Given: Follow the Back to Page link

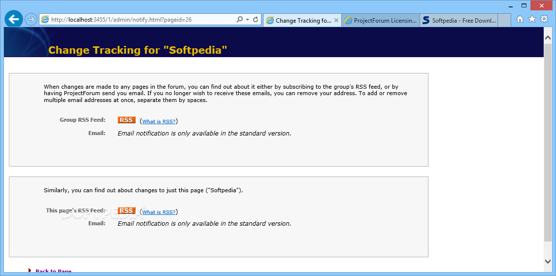Looking at the screenshot, I should (53, 272).
